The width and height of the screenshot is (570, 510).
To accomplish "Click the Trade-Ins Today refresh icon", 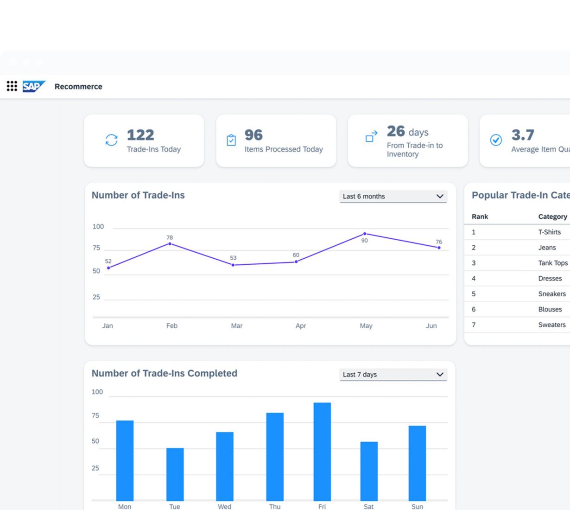I will click(x=111, y=140).
